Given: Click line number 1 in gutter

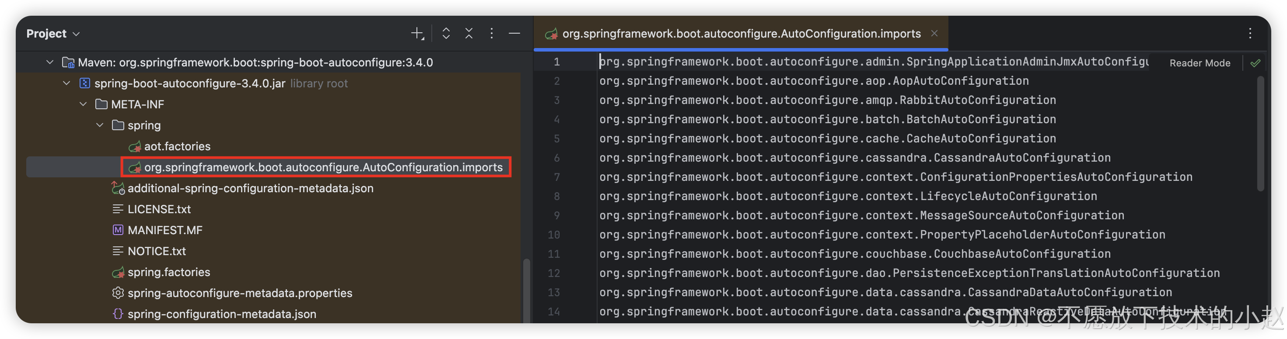Looking at the screenshot, I should (556, 62).
